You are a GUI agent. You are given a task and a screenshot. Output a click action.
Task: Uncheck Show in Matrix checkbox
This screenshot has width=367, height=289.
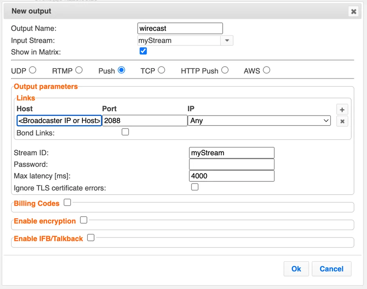143,51
